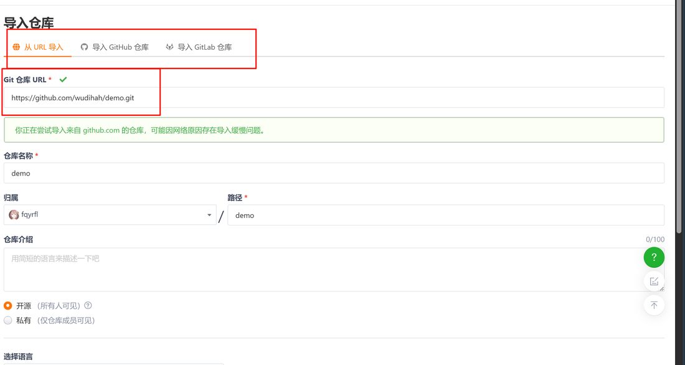This screenshot has height=365, width=685.
Task: Open the green help question-mark button
Action: click(x=654, y=257)
